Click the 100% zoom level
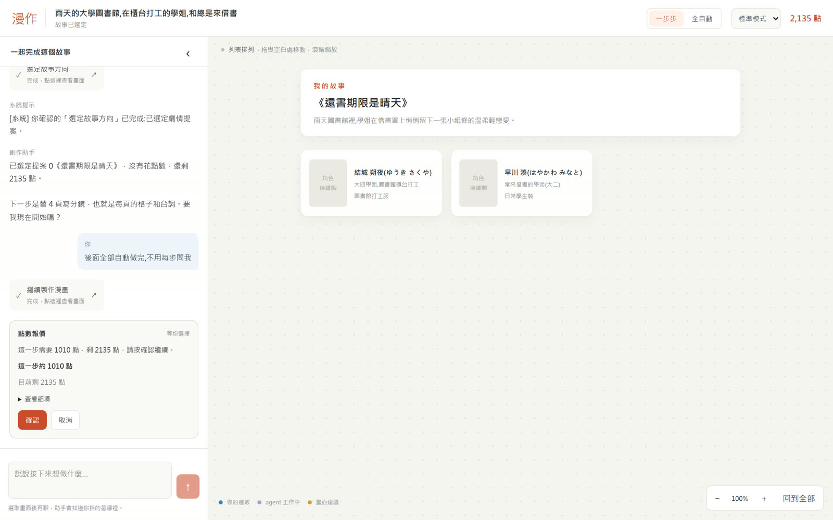The image size is (833, 520). coord(740,499)
